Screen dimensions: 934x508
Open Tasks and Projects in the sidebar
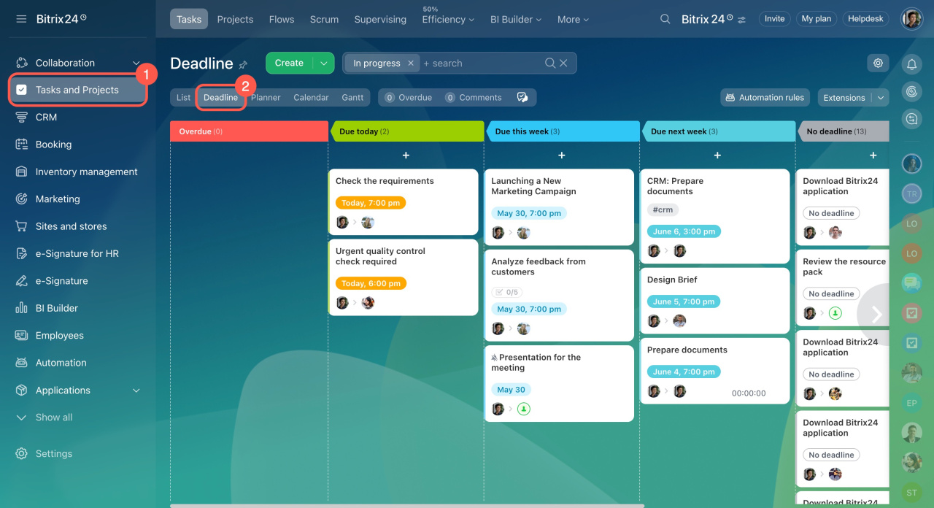point(78,90)
